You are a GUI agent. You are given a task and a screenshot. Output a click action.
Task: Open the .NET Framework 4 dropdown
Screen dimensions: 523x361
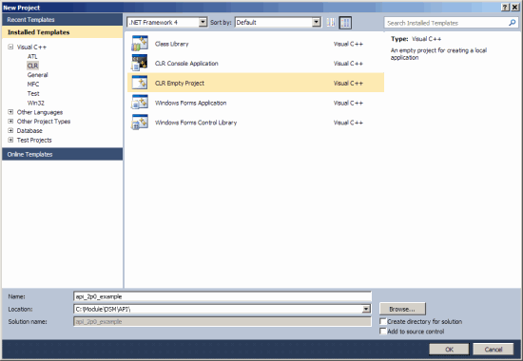pyautogui.click(x=203, y=23)
